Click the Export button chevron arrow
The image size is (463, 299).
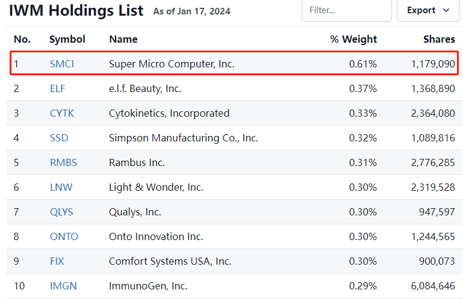coord(446,10)
